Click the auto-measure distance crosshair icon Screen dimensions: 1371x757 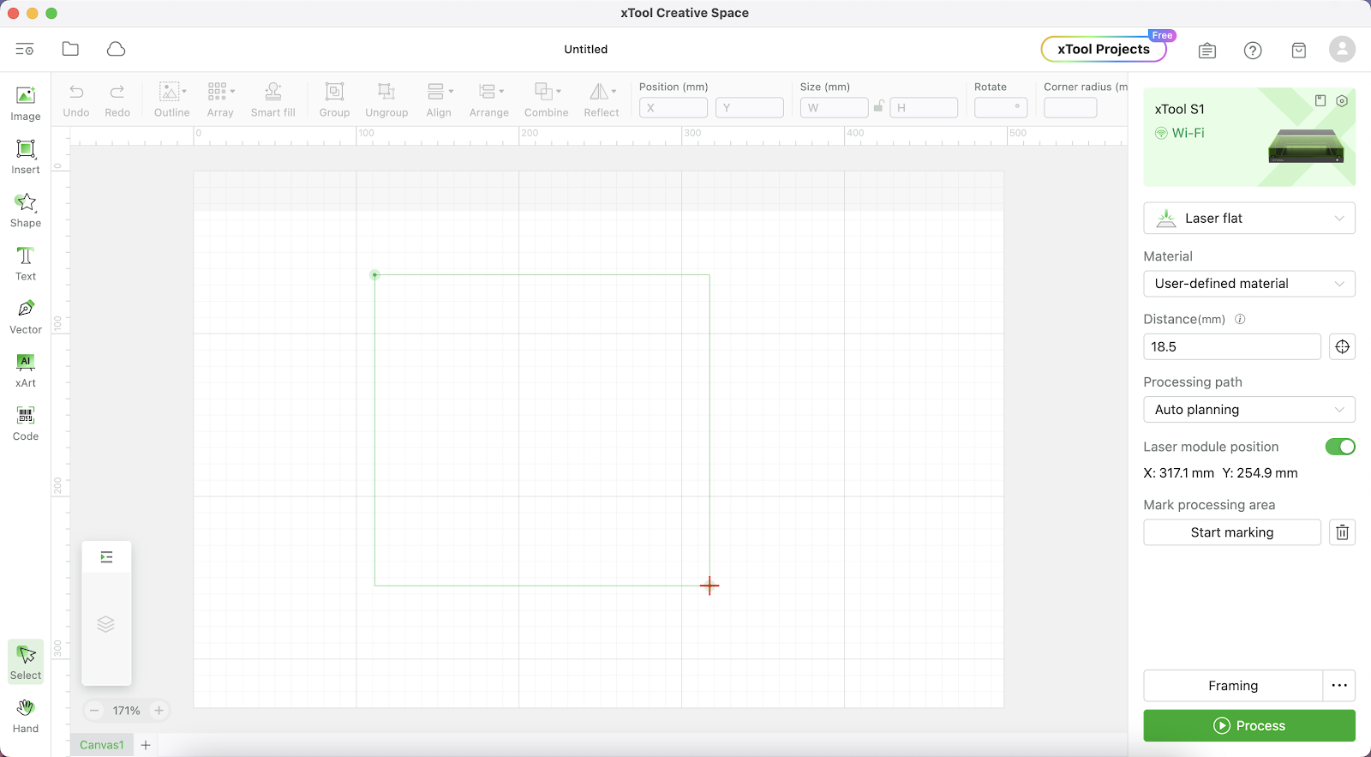click(1342, 347)
